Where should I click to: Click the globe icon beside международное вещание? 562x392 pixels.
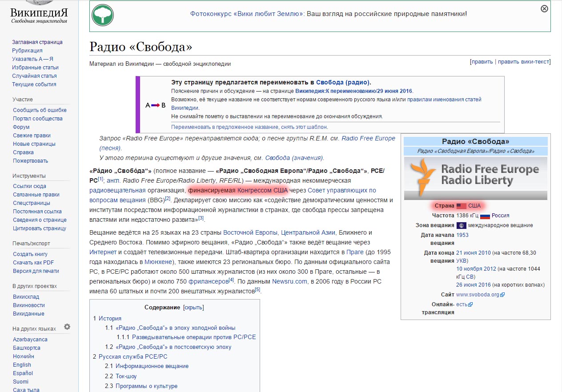(461, 225)
